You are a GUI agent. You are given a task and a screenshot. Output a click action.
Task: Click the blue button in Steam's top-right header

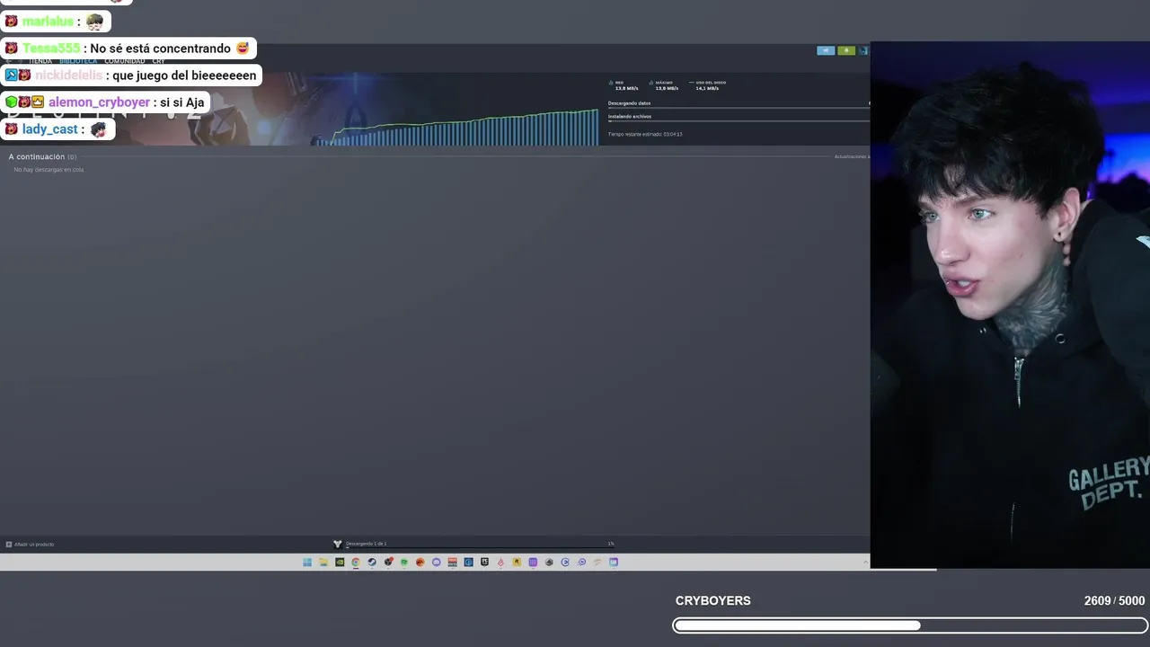coord(826,50)
